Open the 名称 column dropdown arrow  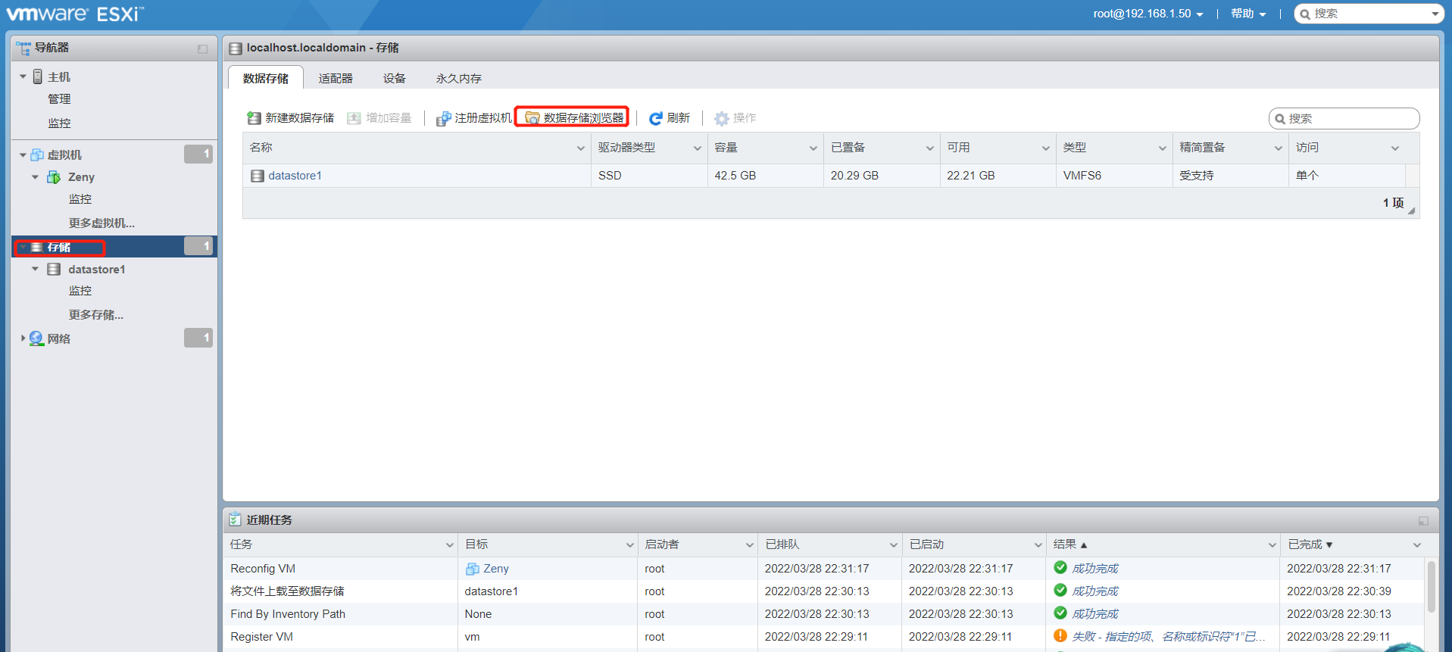[581, 148]
